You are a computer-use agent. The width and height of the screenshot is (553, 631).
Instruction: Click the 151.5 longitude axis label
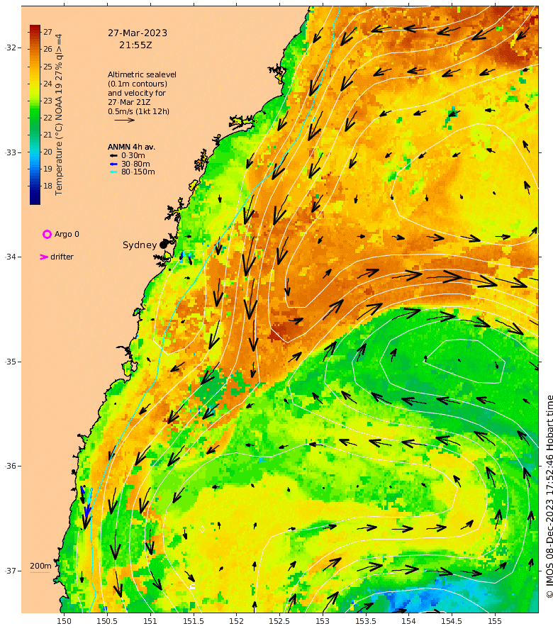(x=193, y=621)
